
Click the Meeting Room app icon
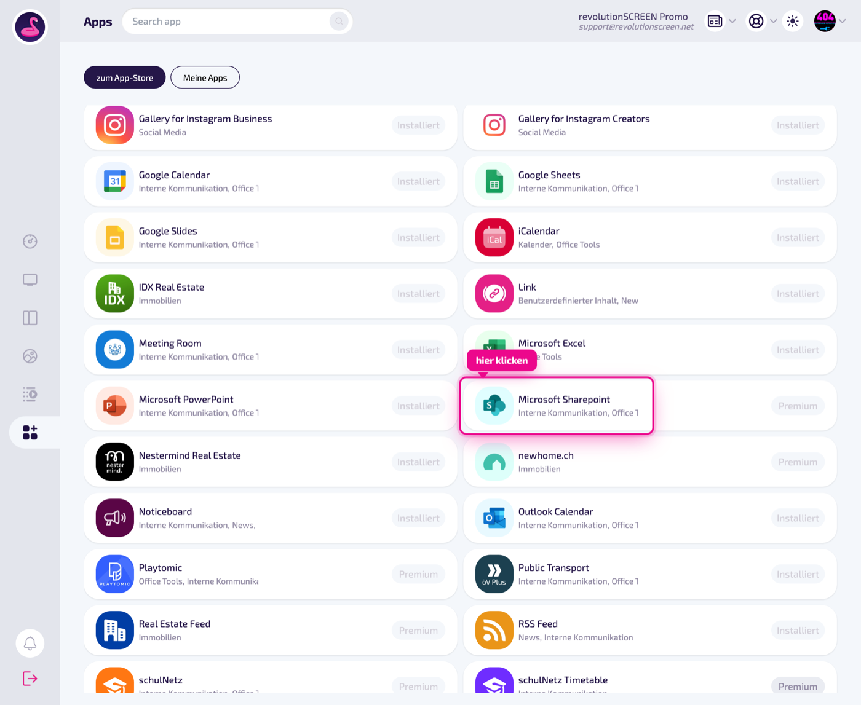tap(115, 350)
